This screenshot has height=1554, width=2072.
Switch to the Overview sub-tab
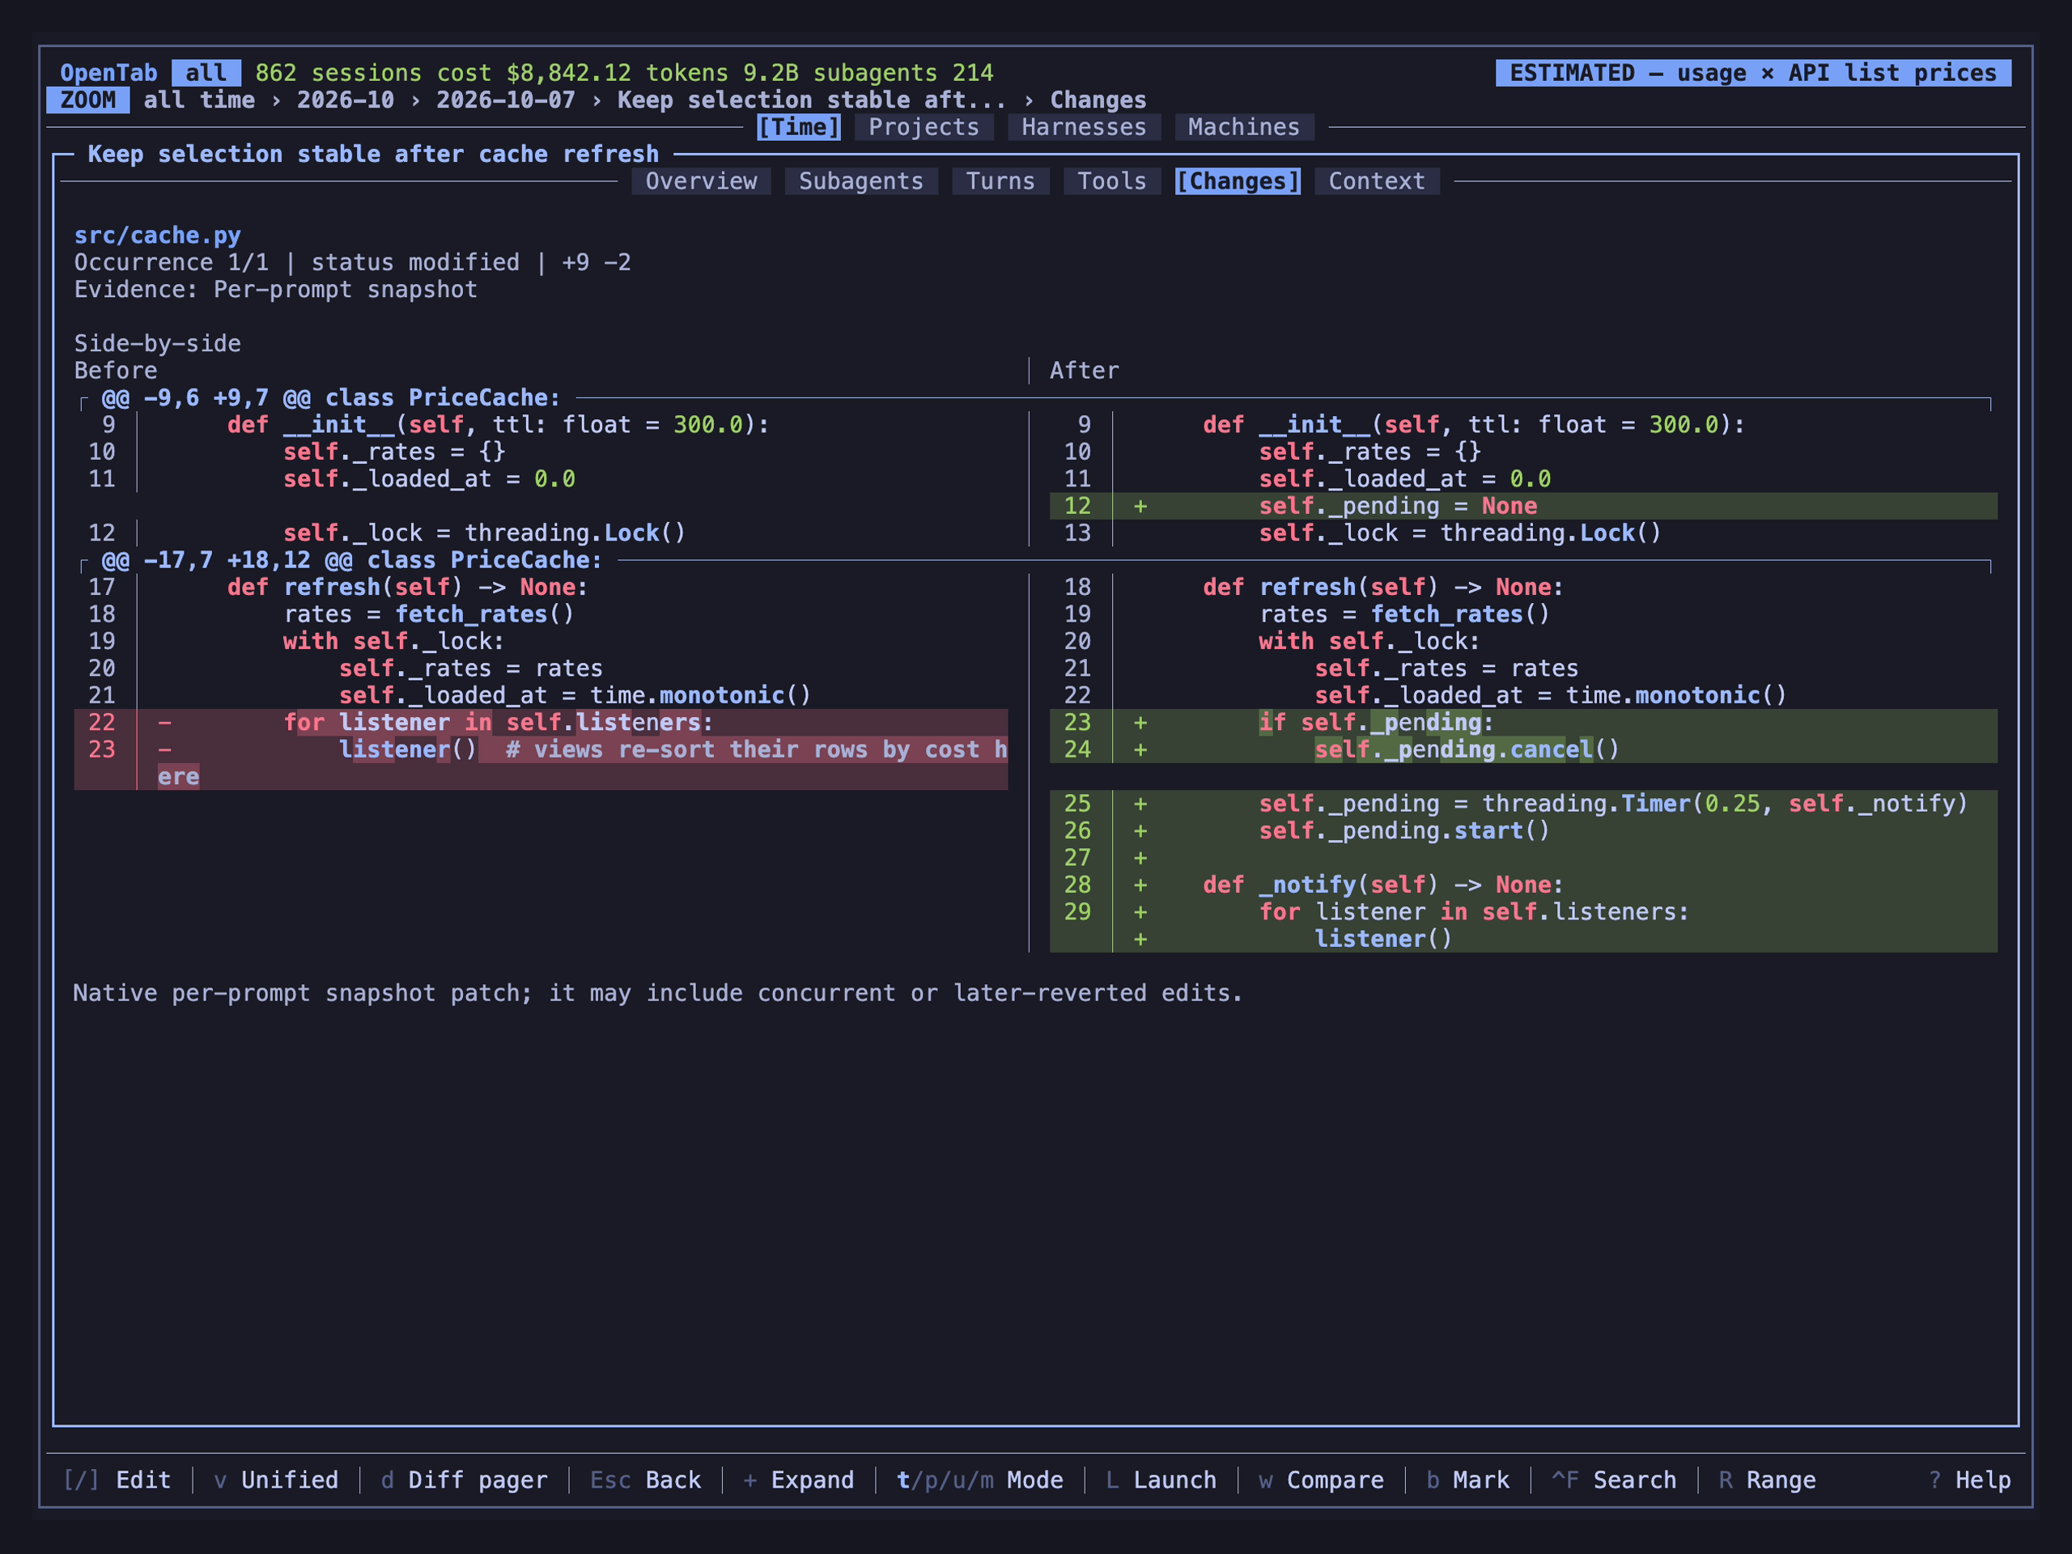(701, 180)
